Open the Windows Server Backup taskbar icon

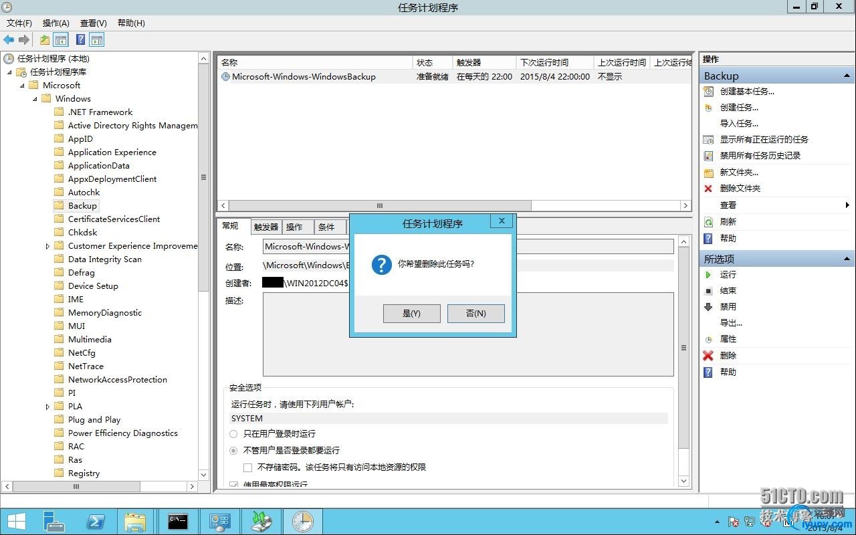tap(261, 522)
